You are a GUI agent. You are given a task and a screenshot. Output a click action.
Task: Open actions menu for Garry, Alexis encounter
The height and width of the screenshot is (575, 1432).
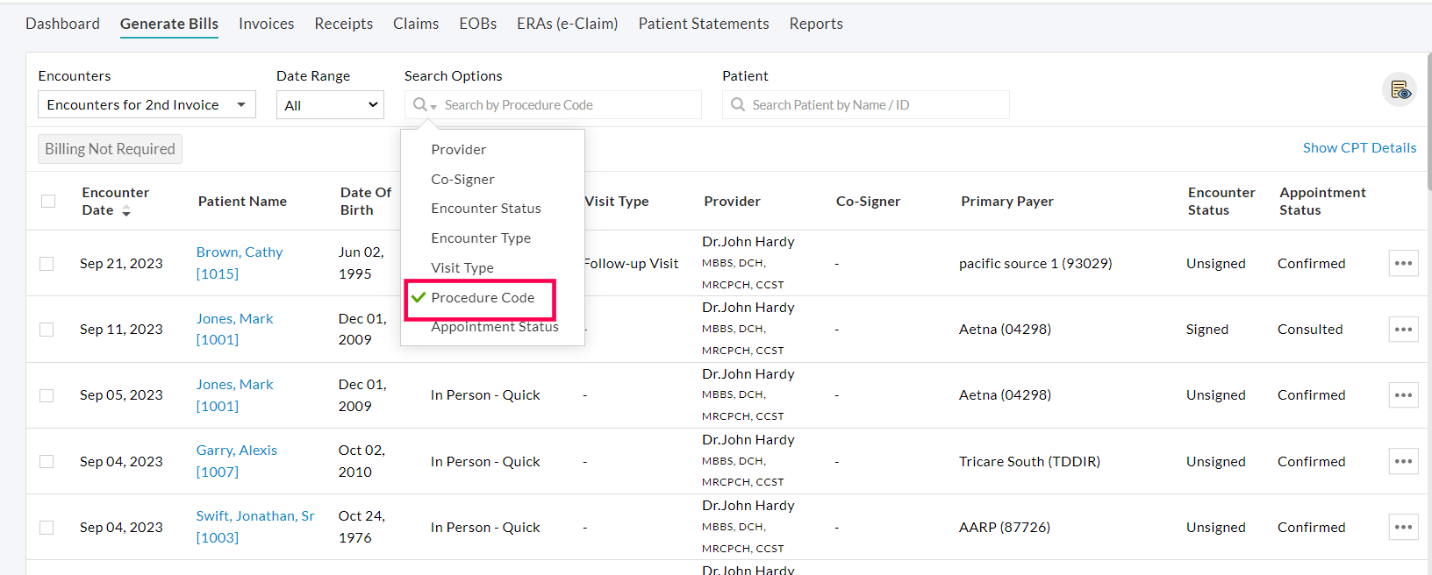[x=1403, y=460]
